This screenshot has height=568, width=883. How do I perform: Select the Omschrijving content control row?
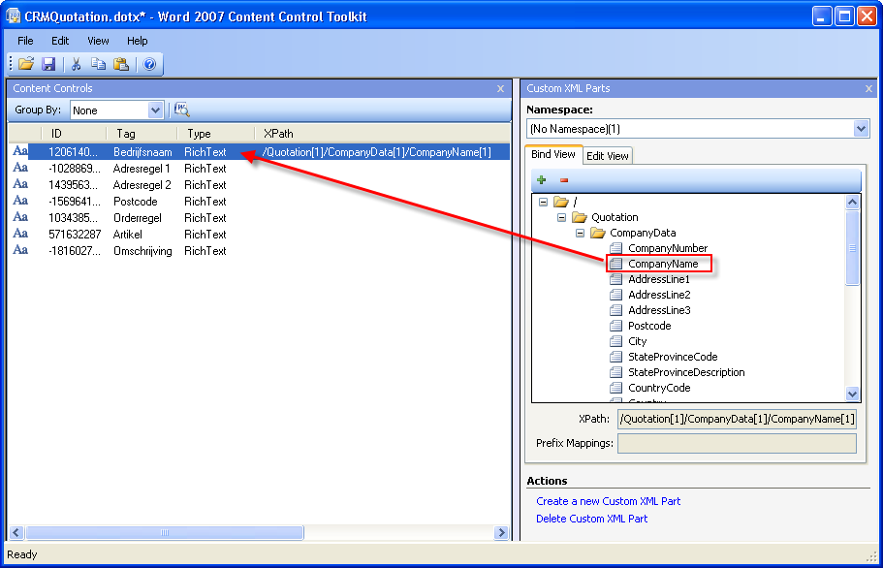pyautogui.click(x=261, y=250)
